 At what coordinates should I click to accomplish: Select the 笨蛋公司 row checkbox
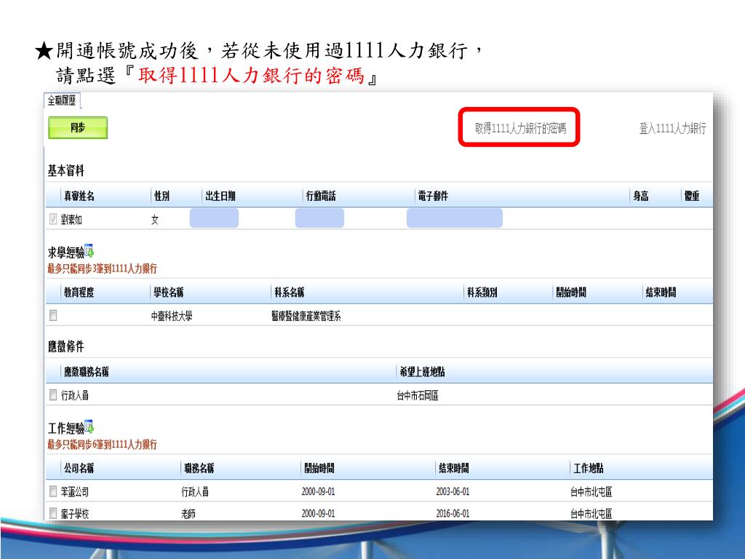click(53, 491)
